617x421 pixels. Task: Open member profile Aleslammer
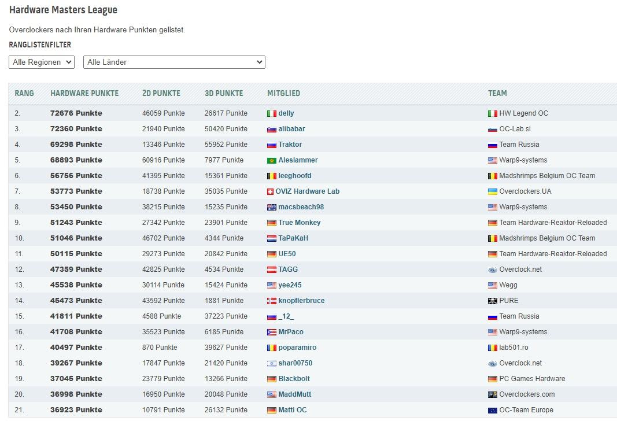click(x=298, y=160)
